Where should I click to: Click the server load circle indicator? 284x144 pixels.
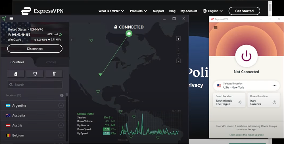pyautogui.click(x=60, y=35)
